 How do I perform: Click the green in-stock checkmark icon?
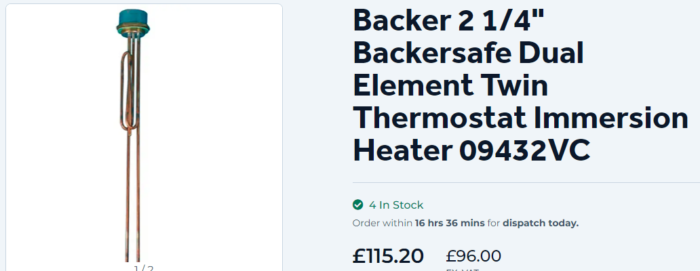[x=357, y=205]
